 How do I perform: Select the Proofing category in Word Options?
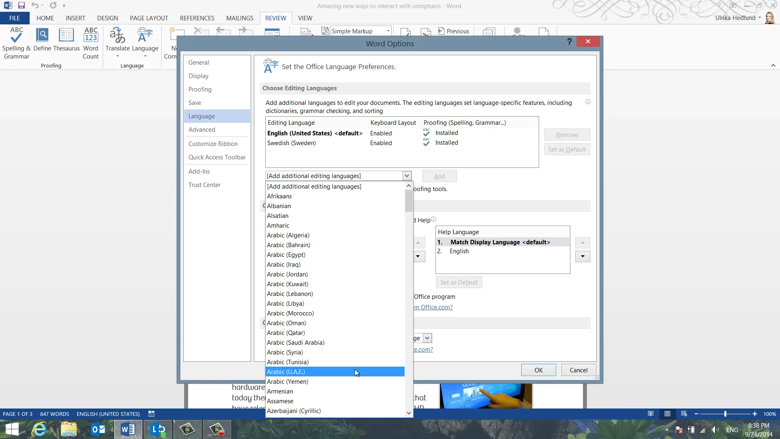tap(200, 89)
